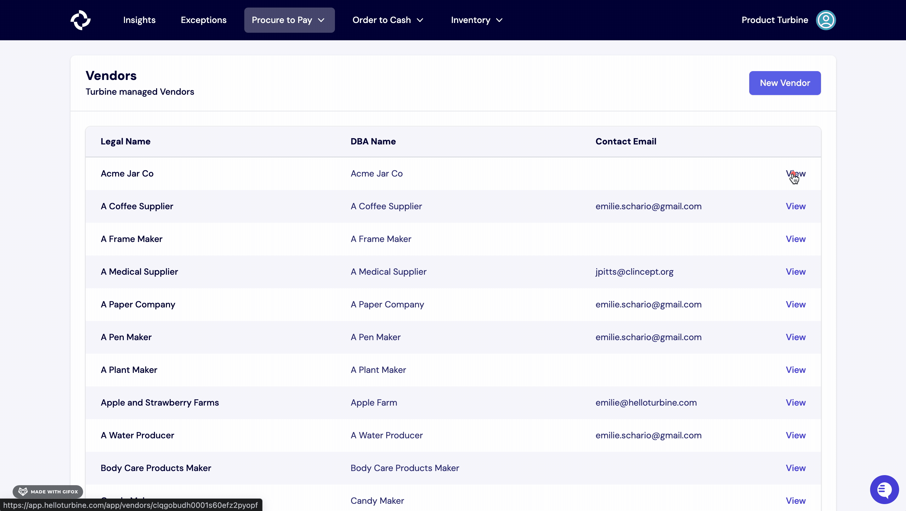Open the Exceptions page
Screen dimensions: 906x511
(203, 20)
